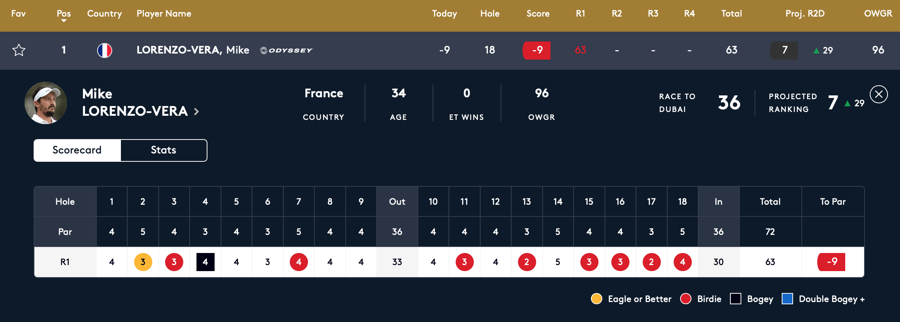Click the bogey marker on hole 4

pos(205,262)
